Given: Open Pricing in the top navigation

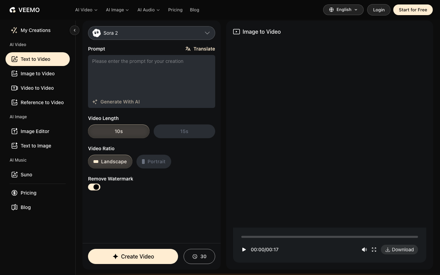Looking at the screenshot, I should pyautogui.click(x=175, y=10).
